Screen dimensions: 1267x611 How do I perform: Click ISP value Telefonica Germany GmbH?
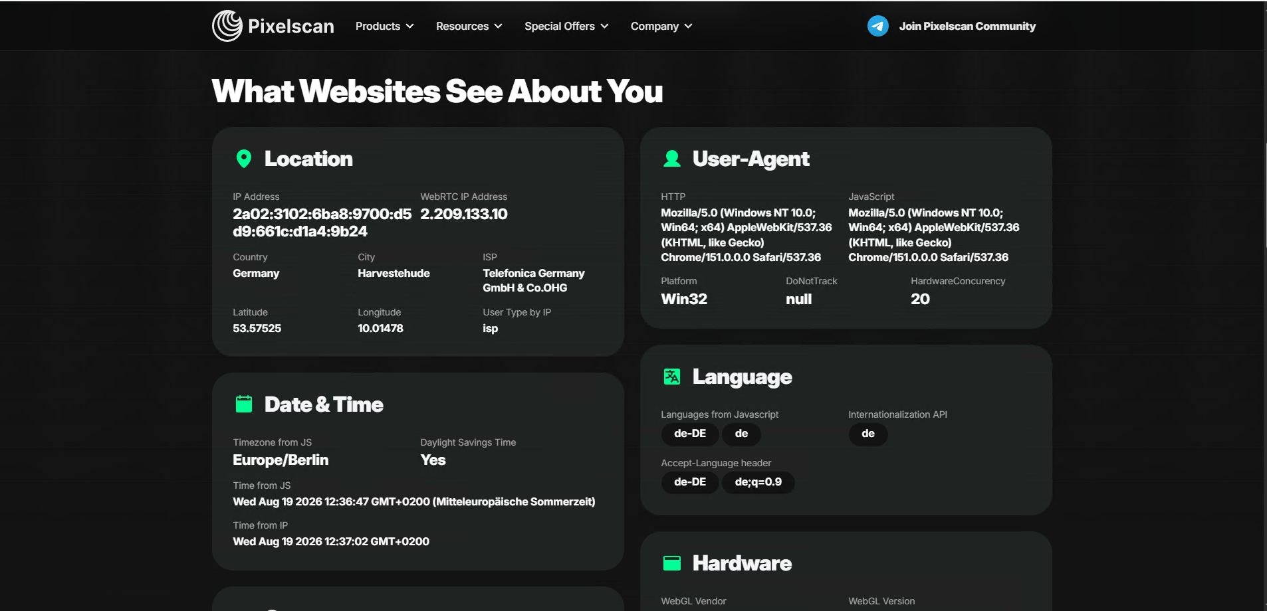coord(534,280)
